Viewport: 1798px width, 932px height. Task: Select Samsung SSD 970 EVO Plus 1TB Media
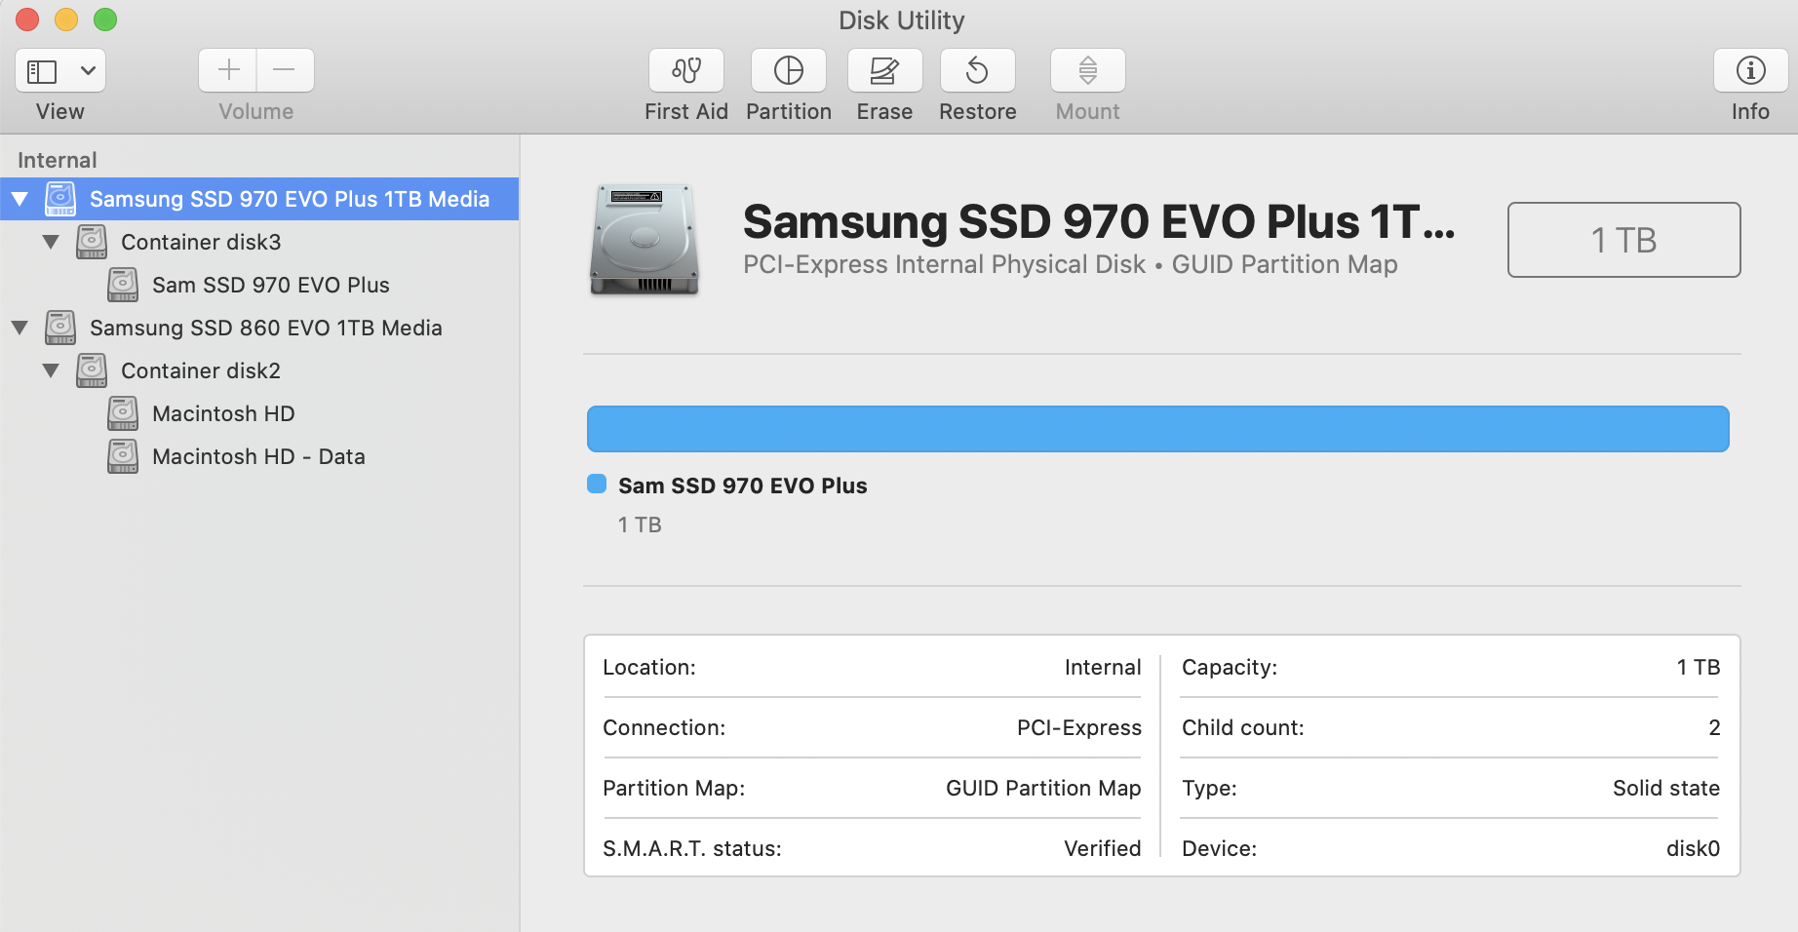(x=259, y=199)
